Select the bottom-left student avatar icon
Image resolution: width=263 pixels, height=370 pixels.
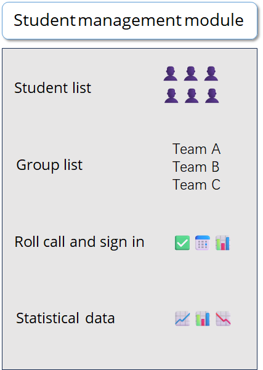coord(171,96)
